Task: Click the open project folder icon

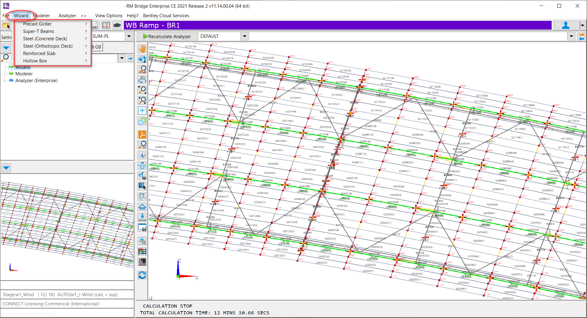Action: [6, 25]
